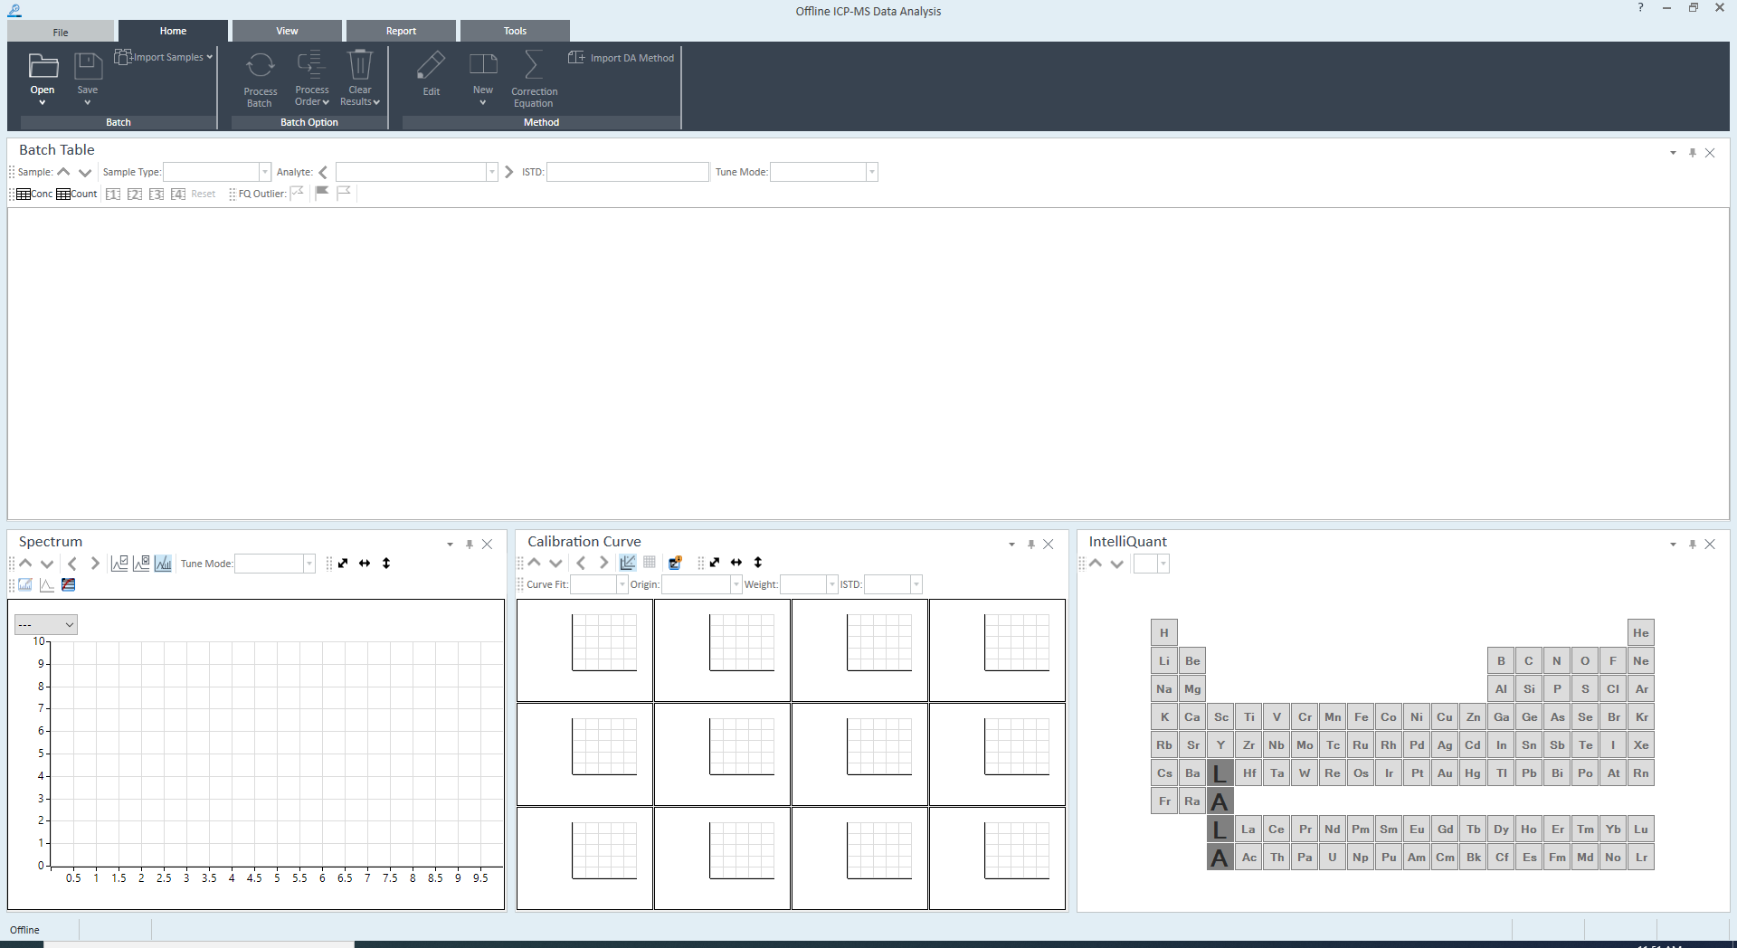This screenshot has width=1737, height=948.
Task: Create a New method from the ribbon
Action: click(483, 80)
